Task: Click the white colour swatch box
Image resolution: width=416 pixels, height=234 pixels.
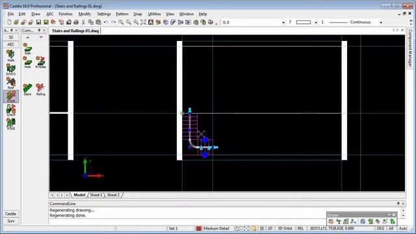Action: click(x=304, y=22)
